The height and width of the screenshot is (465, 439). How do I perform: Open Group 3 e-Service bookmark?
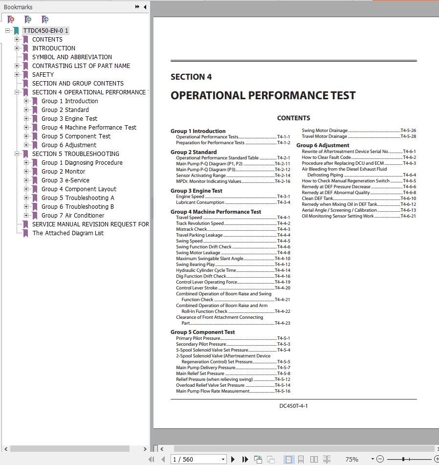pyautogui.click(x=66, y=180)
